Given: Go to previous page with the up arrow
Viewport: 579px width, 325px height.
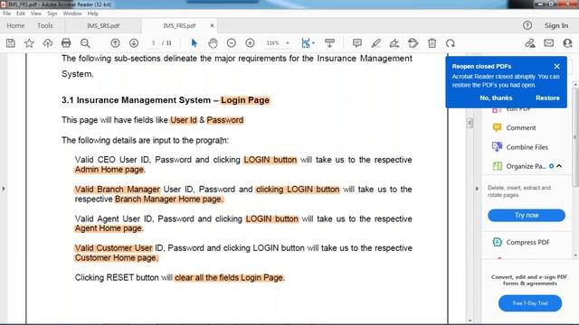Looking at the screenshot, I should (x=115, y=43).
